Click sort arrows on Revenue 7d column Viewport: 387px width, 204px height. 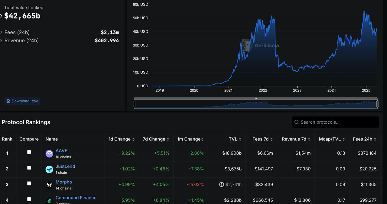(309, 139)
